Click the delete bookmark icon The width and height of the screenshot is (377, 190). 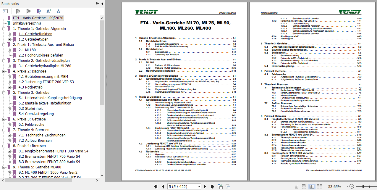[x=18, y=11]
